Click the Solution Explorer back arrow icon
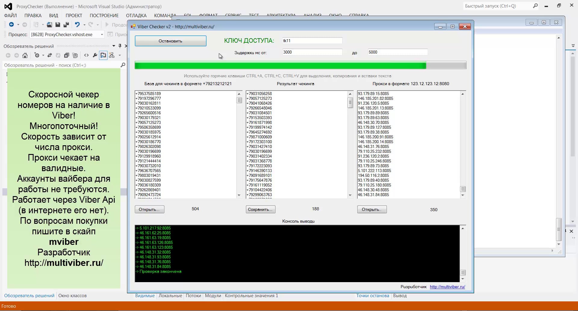Image resolution: width=578 pixels, height=311 pixels. pyautogui.click(x=8, y=55)
